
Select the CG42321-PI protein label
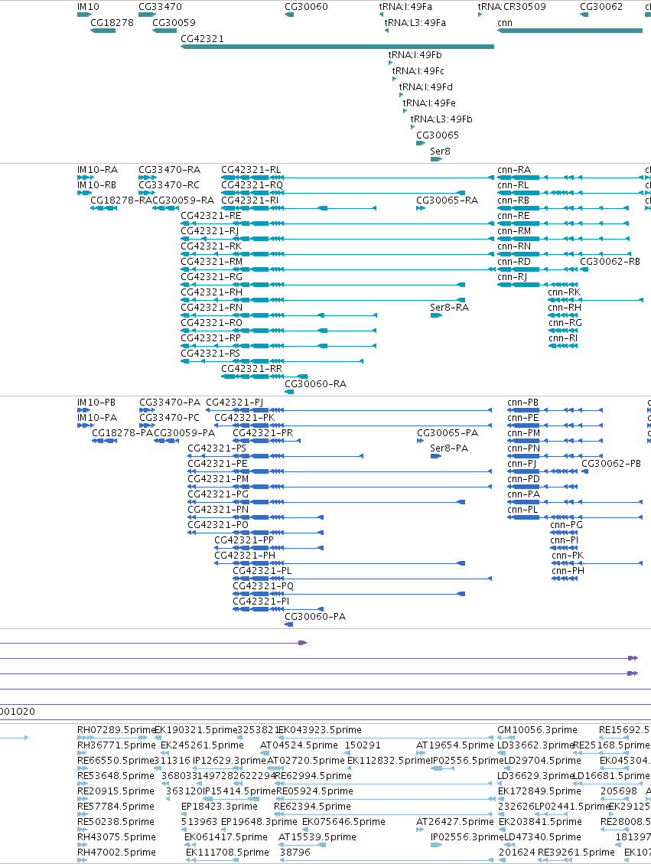coord(261,602)
